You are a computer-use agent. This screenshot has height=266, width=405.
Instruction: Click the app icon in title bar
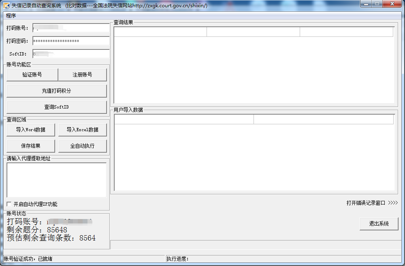pyautogui.click(x=6, y=5)
